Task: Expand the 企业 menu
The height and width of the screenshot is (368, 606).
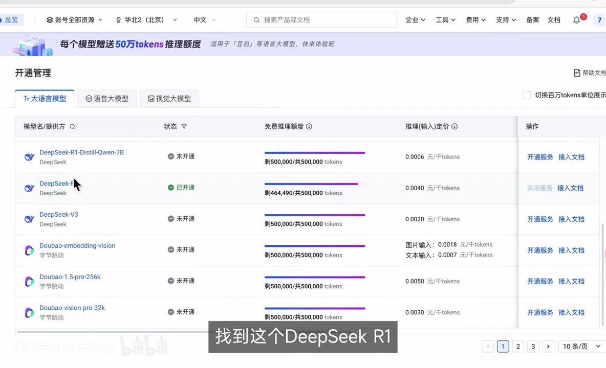Action: click(415, 19)
